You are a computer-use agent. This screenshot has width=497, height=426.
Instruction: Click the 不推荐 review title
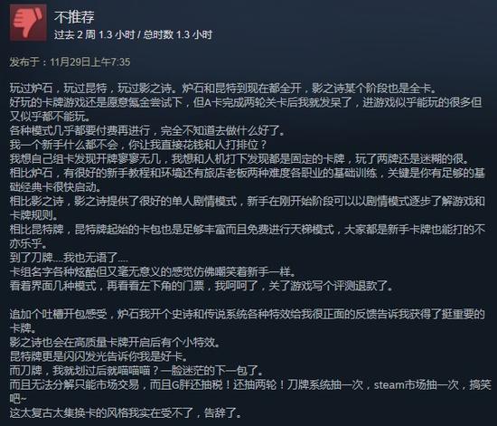(74, 17)
